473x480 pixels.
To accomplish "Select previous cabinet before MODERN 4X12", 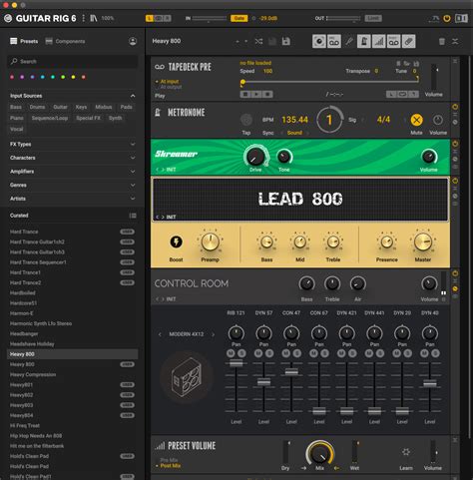I will tap(160, 334).
